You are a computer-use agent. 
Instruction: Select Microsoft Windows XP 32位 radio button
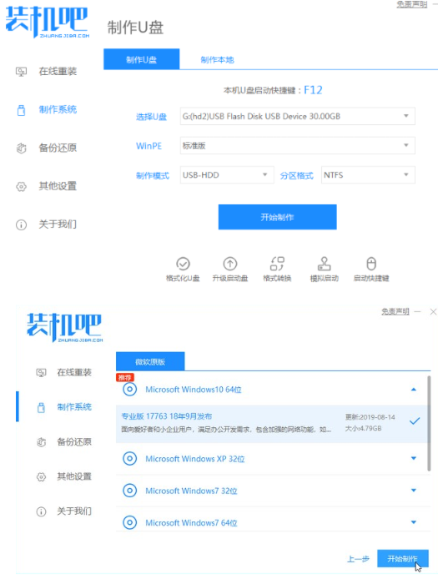[x=129, y=459]
